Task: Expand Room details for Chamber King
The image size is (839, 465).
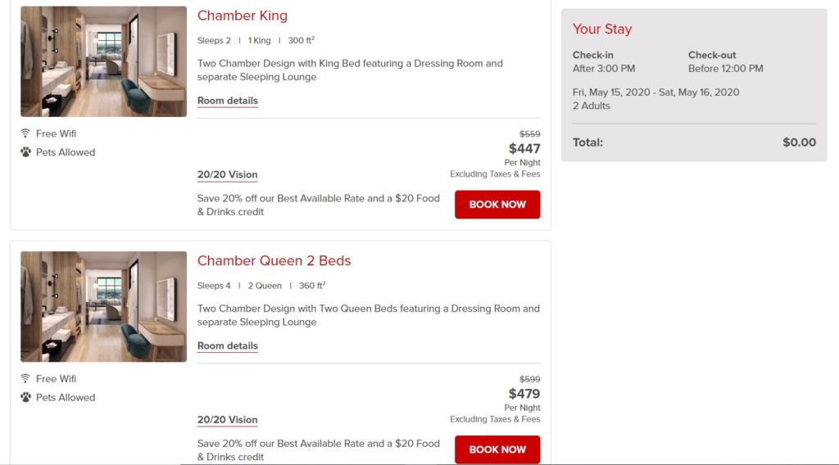Action: (228, 101)
